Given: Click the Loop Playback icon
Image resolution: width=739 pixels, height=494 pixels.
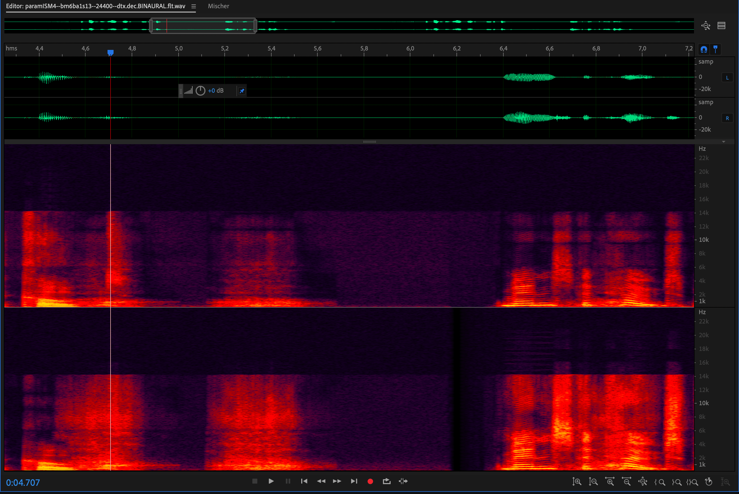Looking at the screenshot, I should [x=387, y=481].
